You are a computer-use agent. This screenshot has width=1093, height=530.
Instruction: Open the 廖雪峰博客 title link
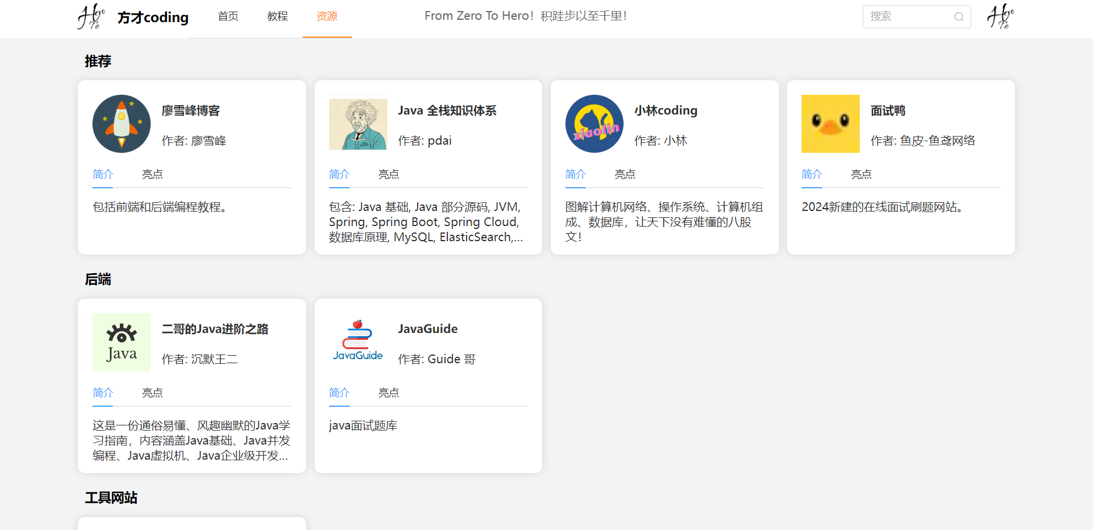click(x=191, y=110)
